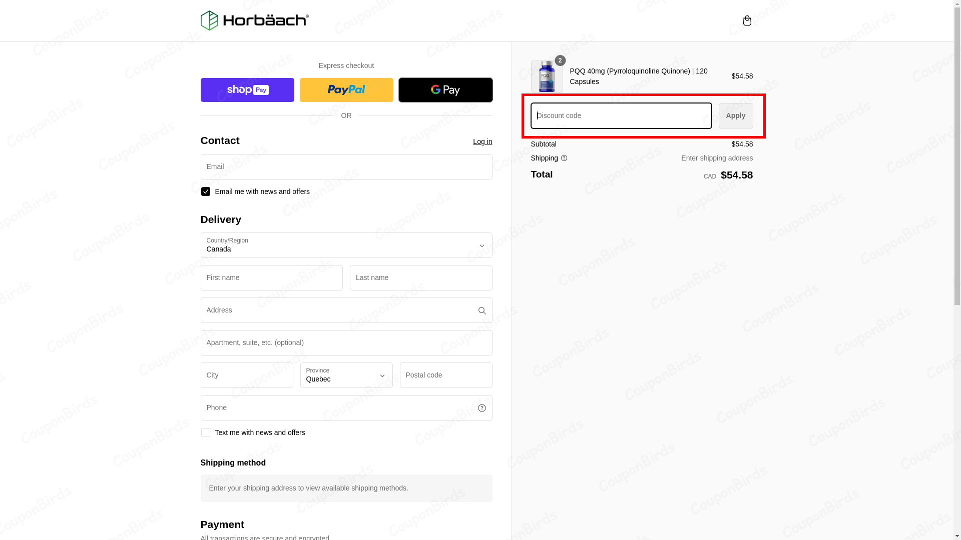Click the Last name field
Viewport: 961px width, 540px height.
click(421, 278)
